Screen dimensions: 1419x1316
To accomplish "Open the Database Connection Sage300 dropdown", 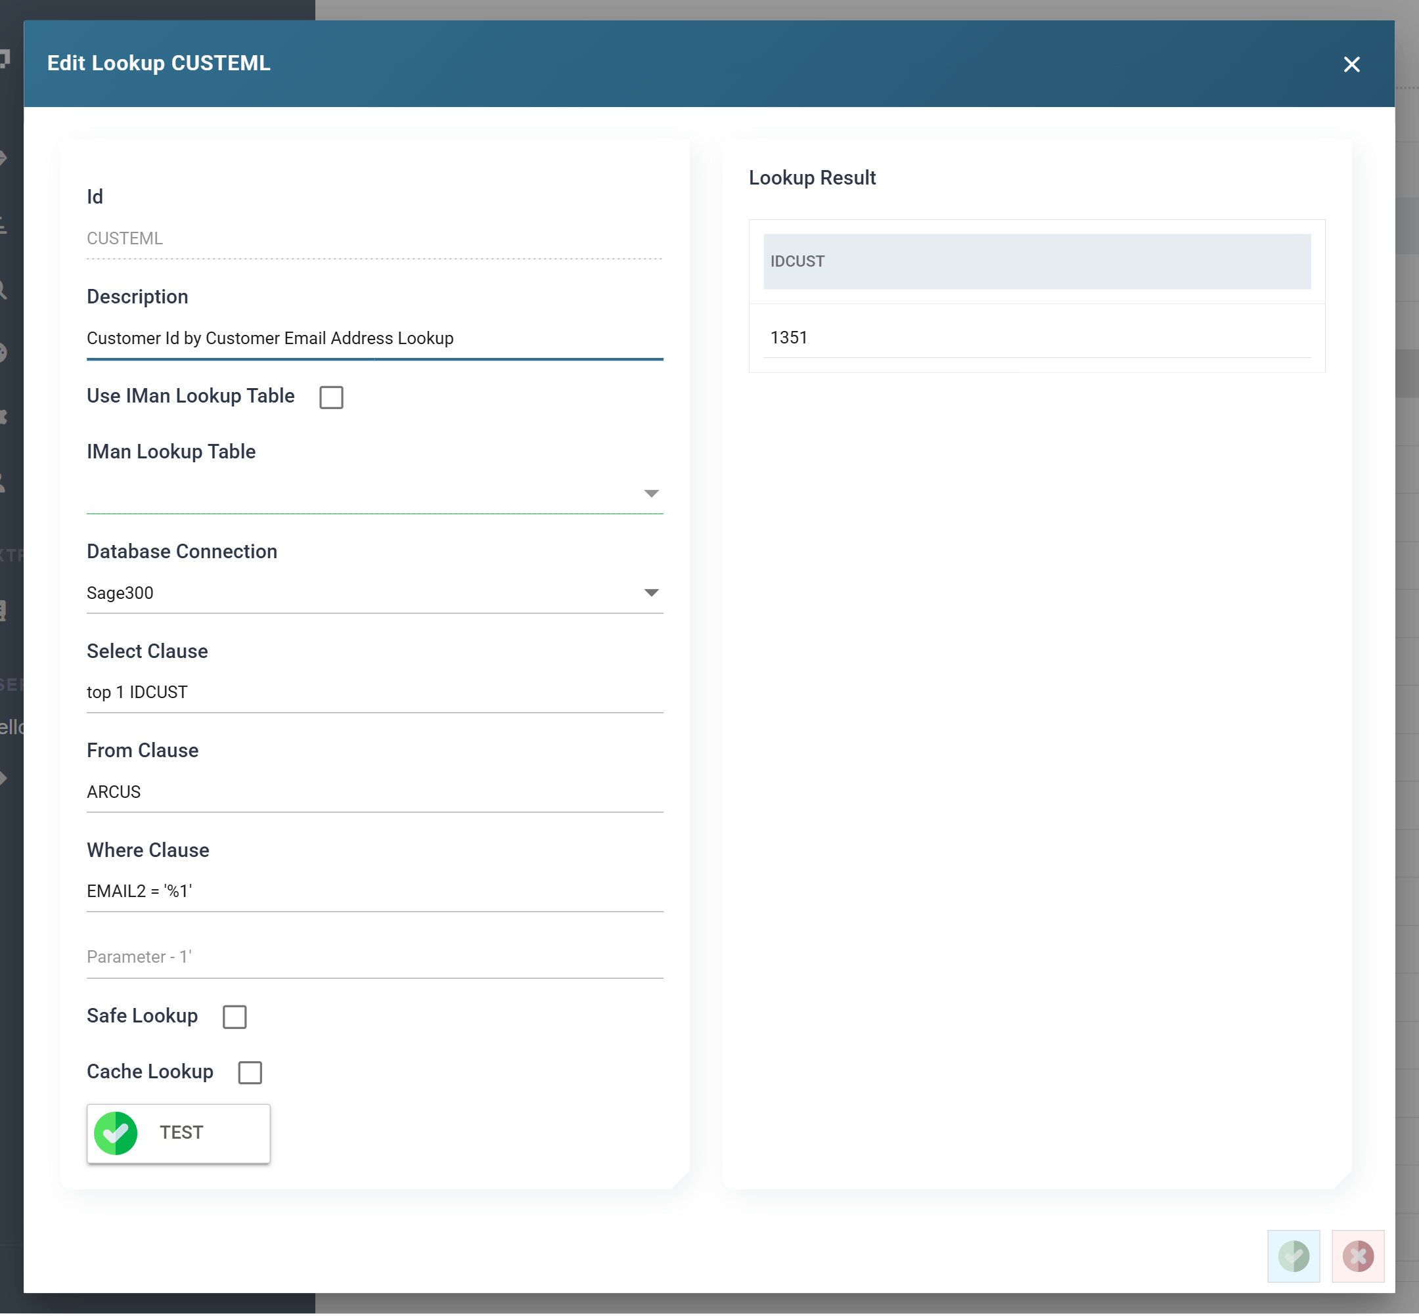I will 374,592.
